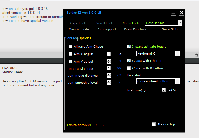The image size is (199, 138).
Task: Click the Aim move distance value 63
Action: tap(119, 75)
